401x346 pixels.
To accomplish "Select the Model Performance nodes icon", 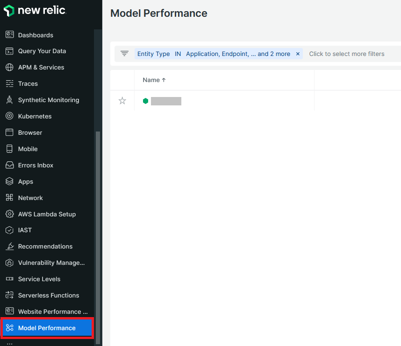I will (9, 328).
